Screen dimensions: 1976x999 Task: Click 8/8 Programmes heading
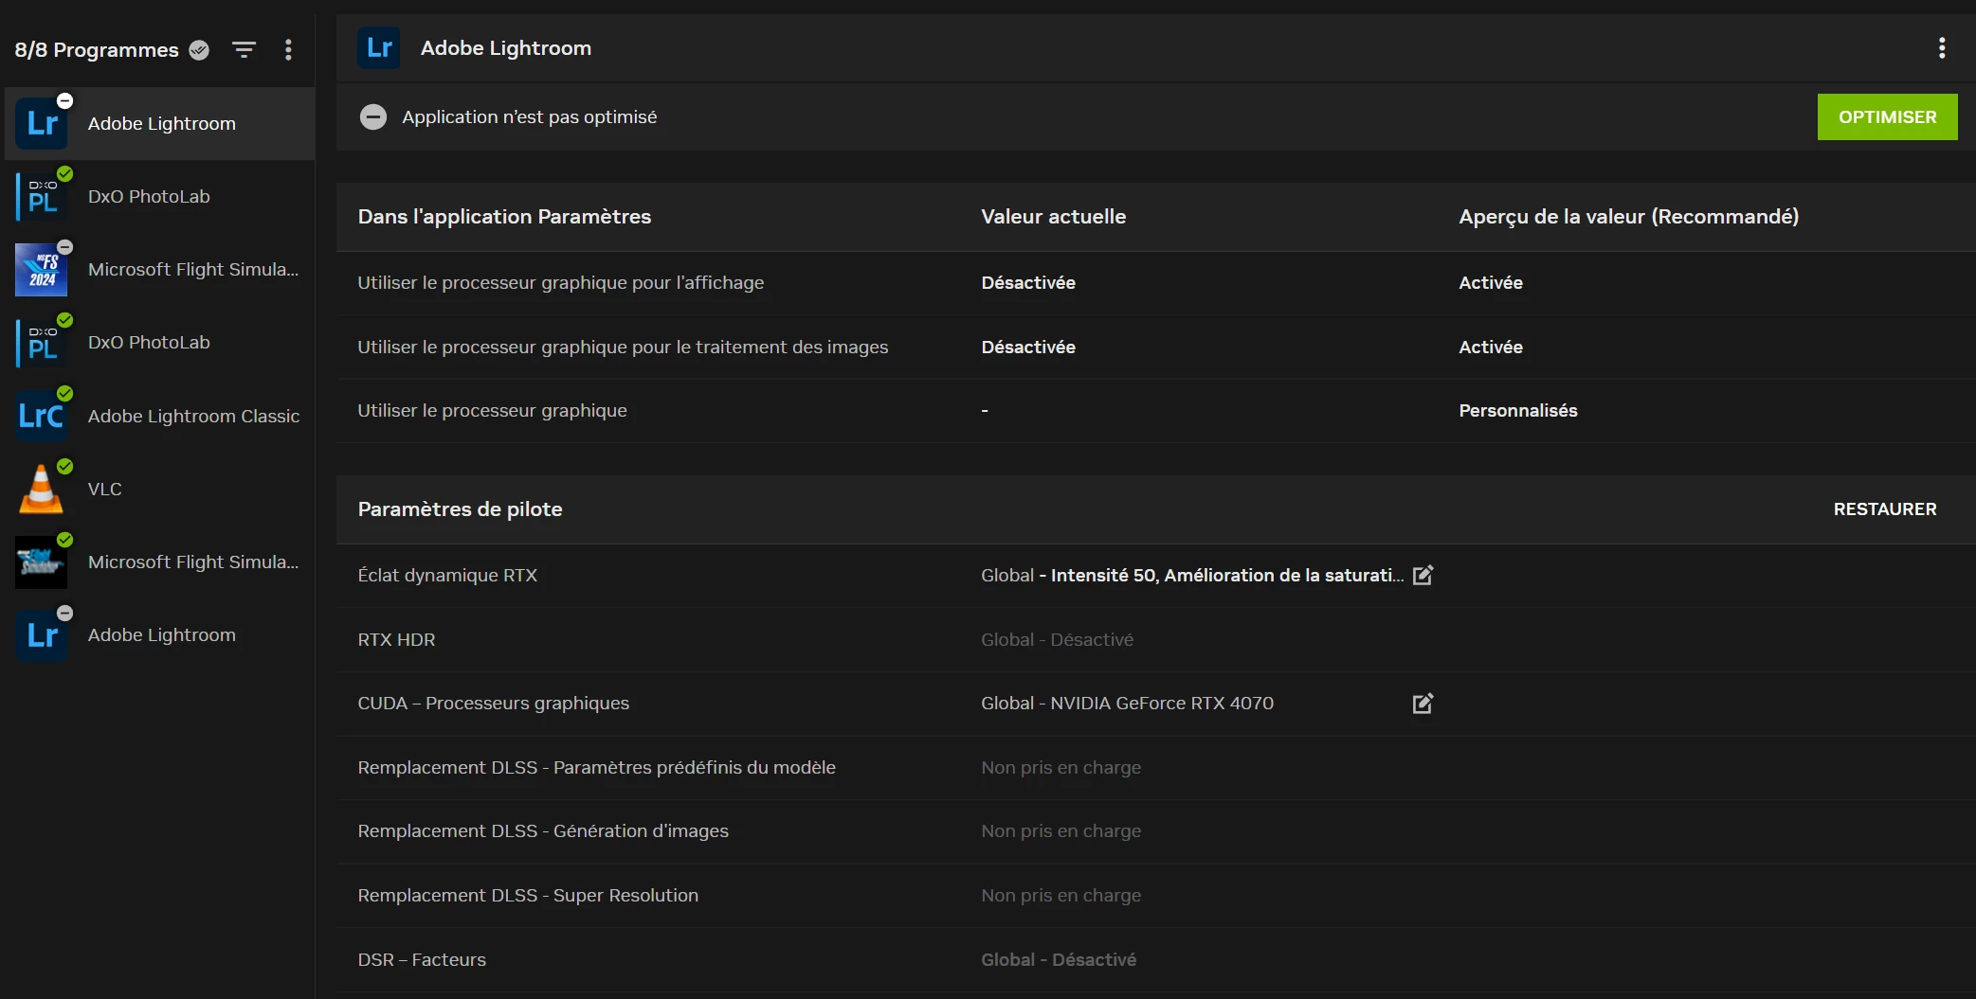pos(97,49)
